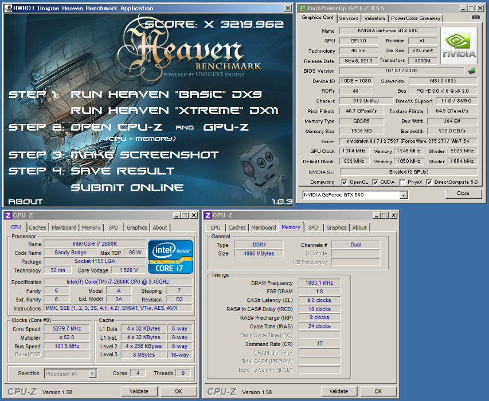489x401 pixels.
Task: Run Heaven "Xtreme" DX11 benchmark
Action: click(174, 111)
